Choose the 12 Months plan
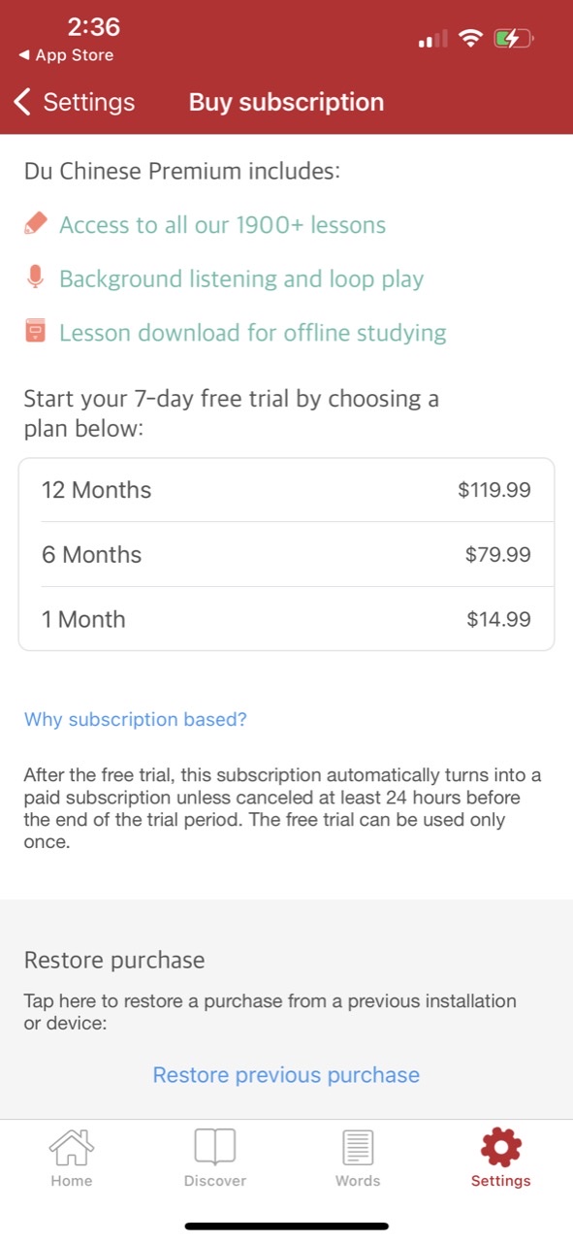Viewport: 573px width, 1242px height. tap(286, 490)
